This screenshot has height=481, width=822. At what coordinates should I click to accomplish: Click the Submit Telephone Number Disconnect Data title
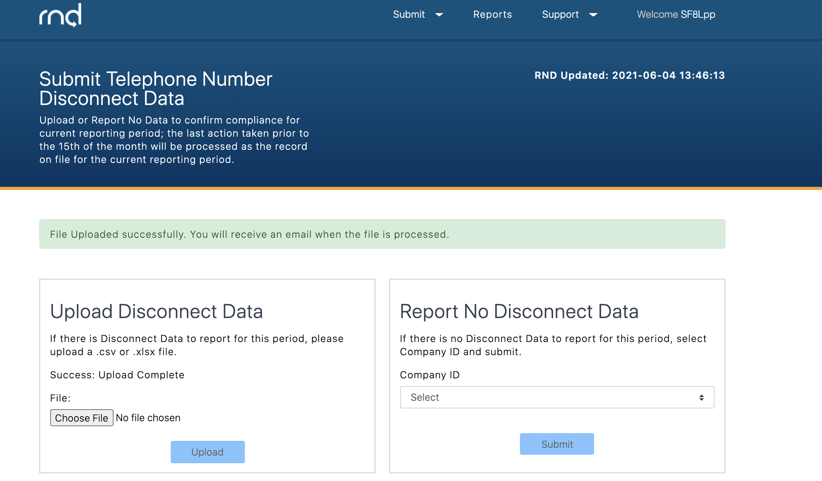pos(156,89)
